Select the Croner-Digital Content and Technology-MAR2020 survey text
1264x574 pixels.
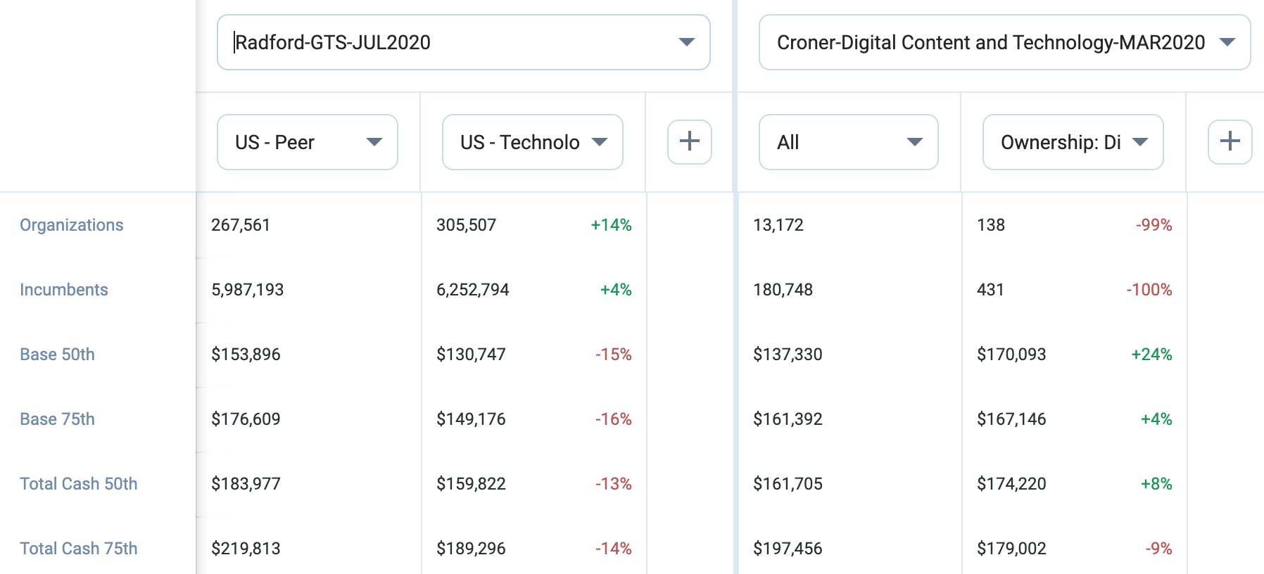(990, 42)
